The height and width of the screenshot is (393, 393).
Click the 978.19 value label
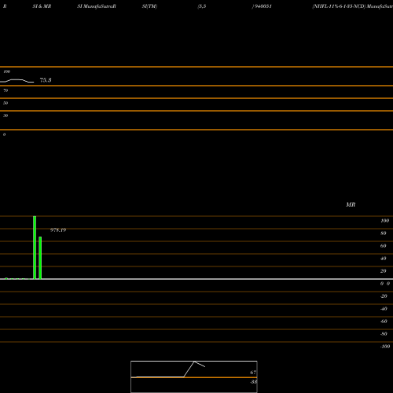point(58,230)
